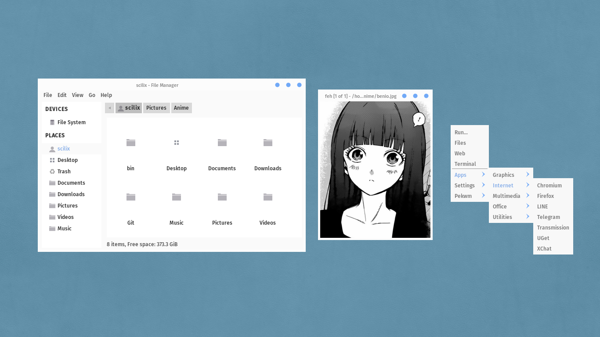
Task: Open the View menu
Action: pos(78,95)
